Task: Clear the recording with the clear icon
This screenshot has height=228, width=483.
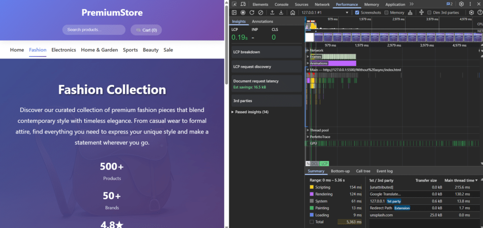Action: (x=260, y=13)
